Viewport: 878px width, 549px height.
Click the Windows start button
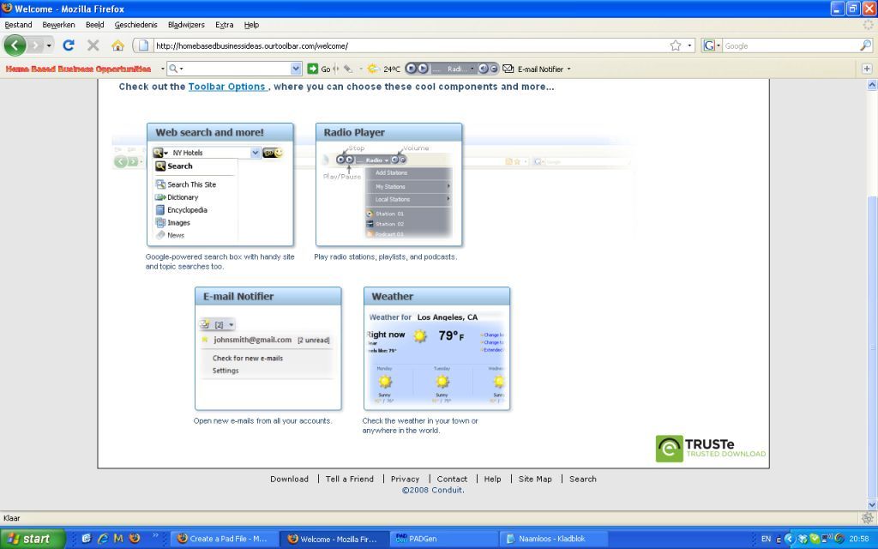(x=33, y=539)
